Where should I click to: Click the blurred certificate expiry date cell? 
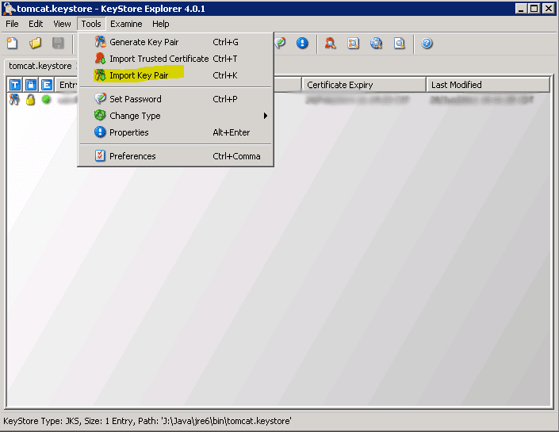358,100
